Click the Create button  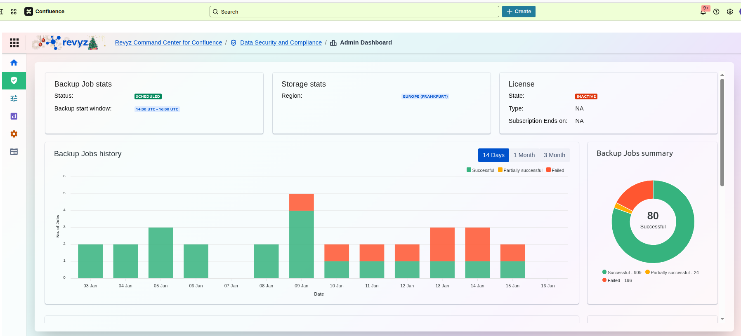coord(519,12)
